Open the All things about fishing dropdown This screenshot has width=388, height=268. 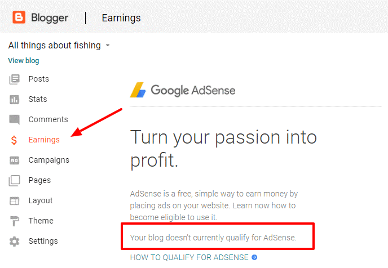click(x=59, y=46)
